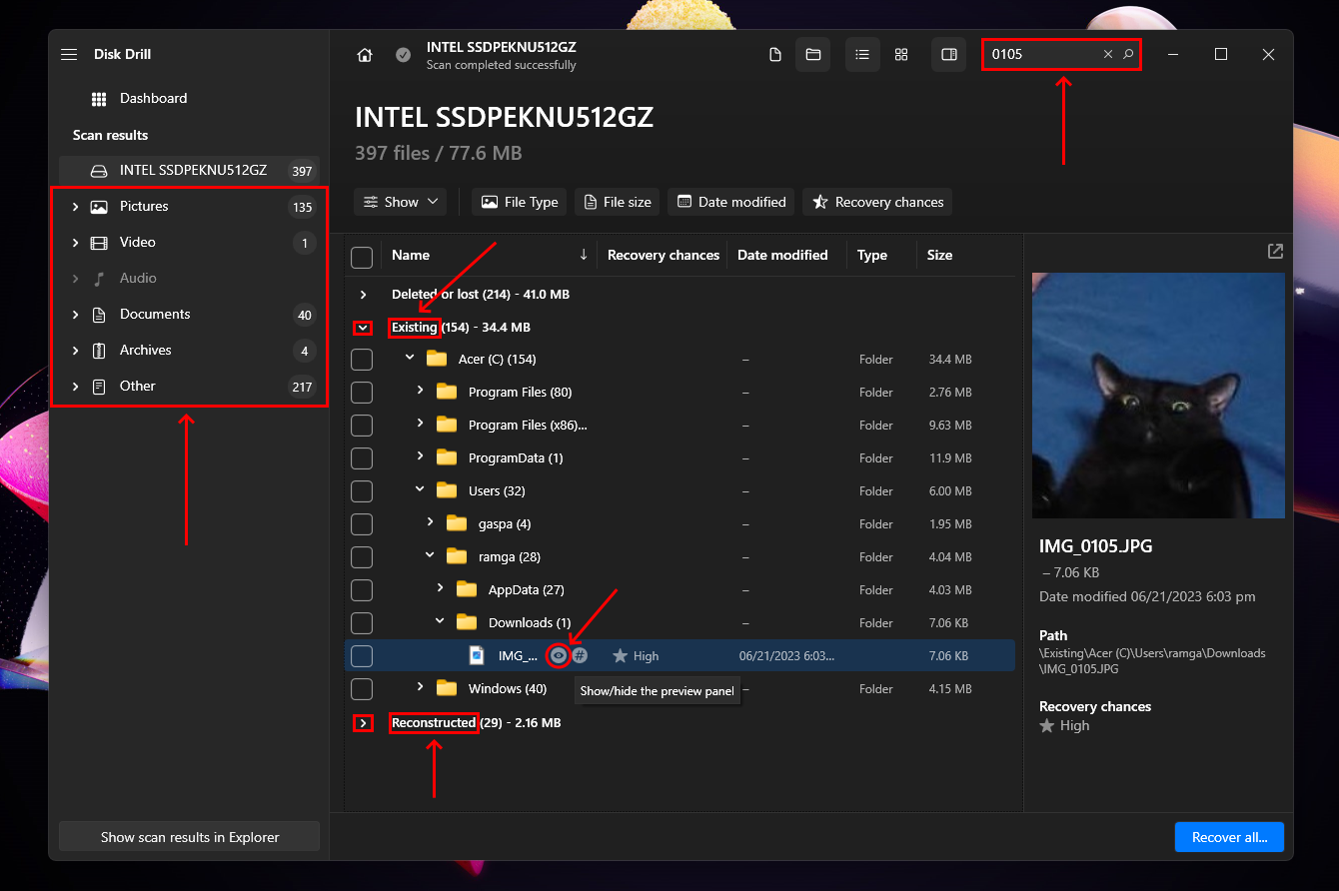Check the Acer (C) folder checkbox
1339x891 pixels.
pyautogui.click(x=362, y=360)
